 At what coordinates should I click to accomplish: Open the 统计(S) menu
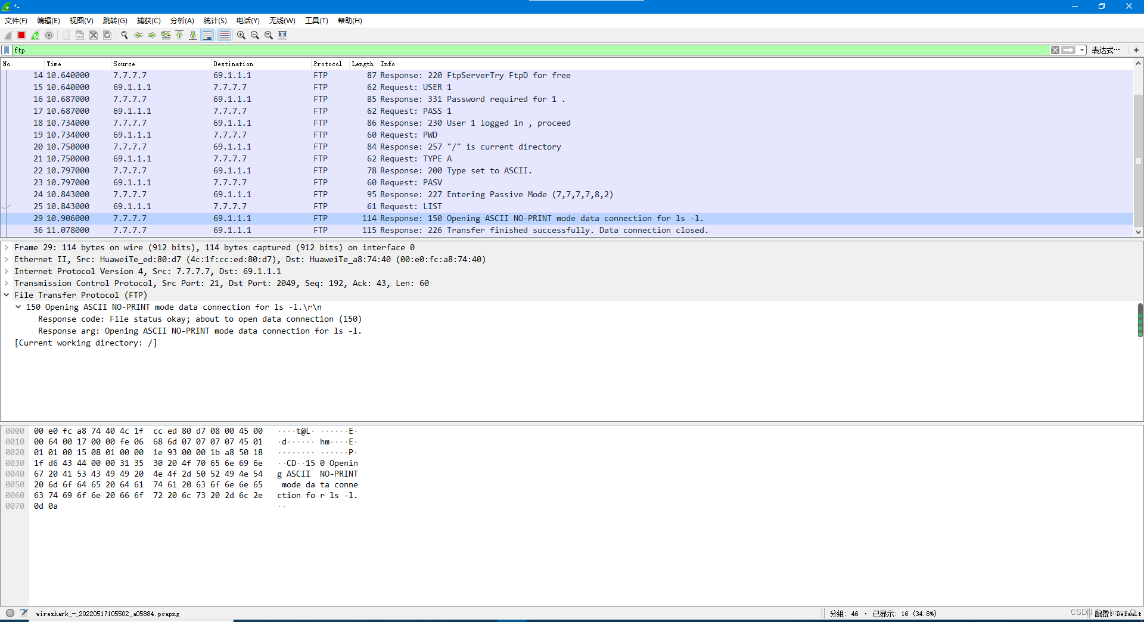(215, 20)
